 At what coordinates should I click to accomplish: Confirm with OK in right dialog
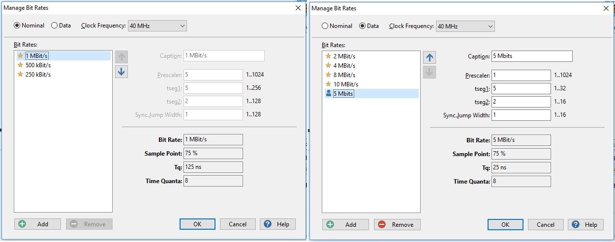[x=505, y=224]
